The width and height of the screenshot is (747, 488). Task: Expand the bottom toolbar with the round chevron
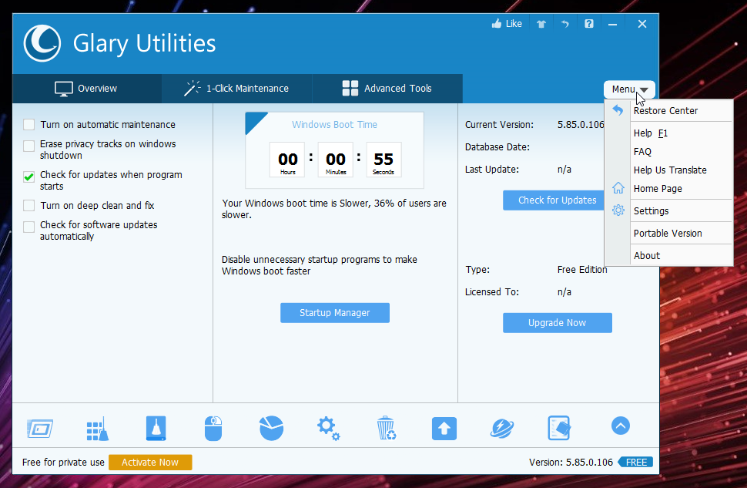(620, 426)
